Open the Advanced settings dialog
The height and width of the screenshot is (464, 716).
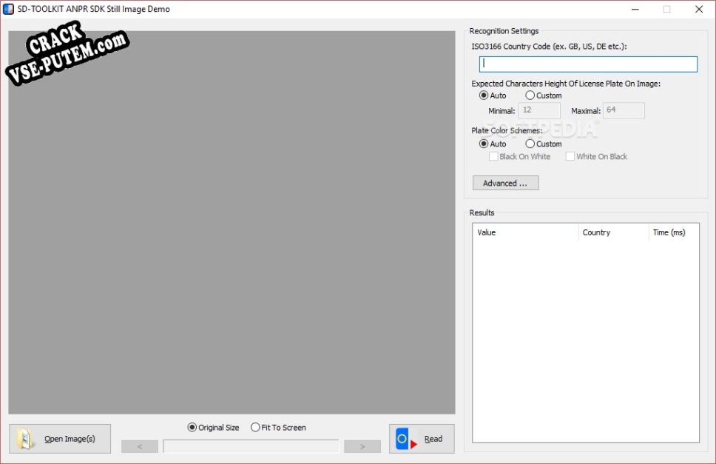(x=505, y=183)
